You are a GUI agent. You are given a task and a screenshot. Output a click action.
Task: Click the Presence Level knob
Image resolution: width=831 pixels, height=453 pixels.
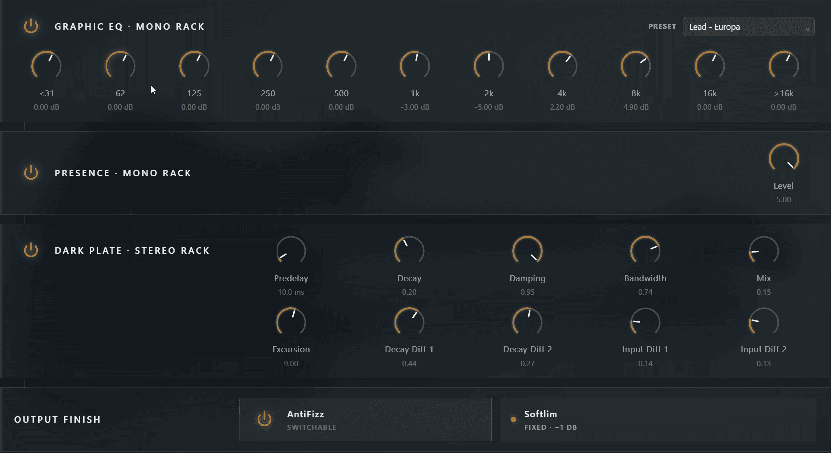click(x=784, y=158)
